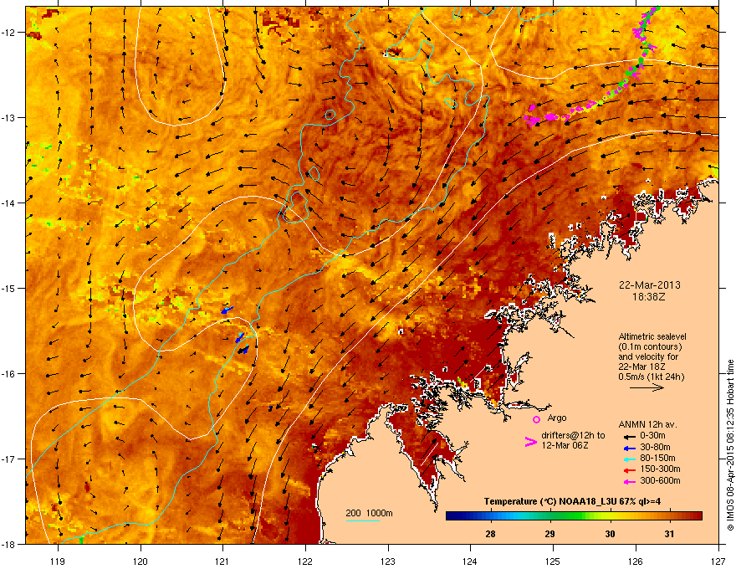
Task: Click latitude axis label -14
Action: [x=8, y=202]
